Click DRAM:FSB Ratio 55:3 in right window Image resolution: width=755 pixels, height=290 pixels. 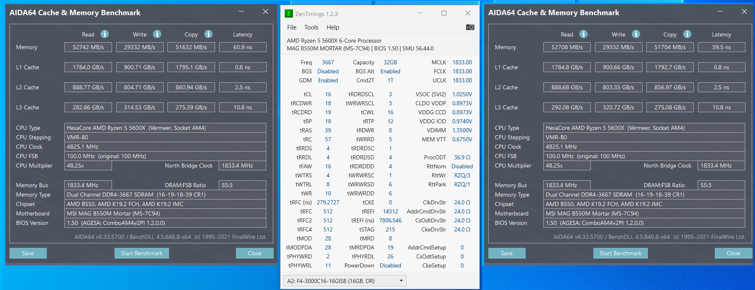click(x=721, y=185)
